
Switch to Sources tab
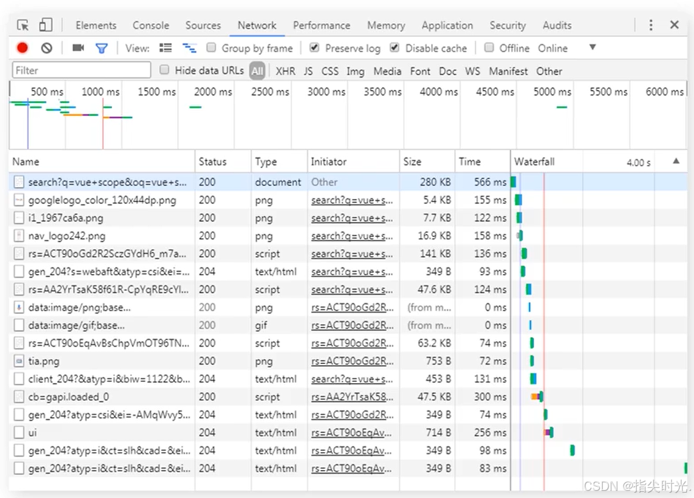(x=203, y=26)
